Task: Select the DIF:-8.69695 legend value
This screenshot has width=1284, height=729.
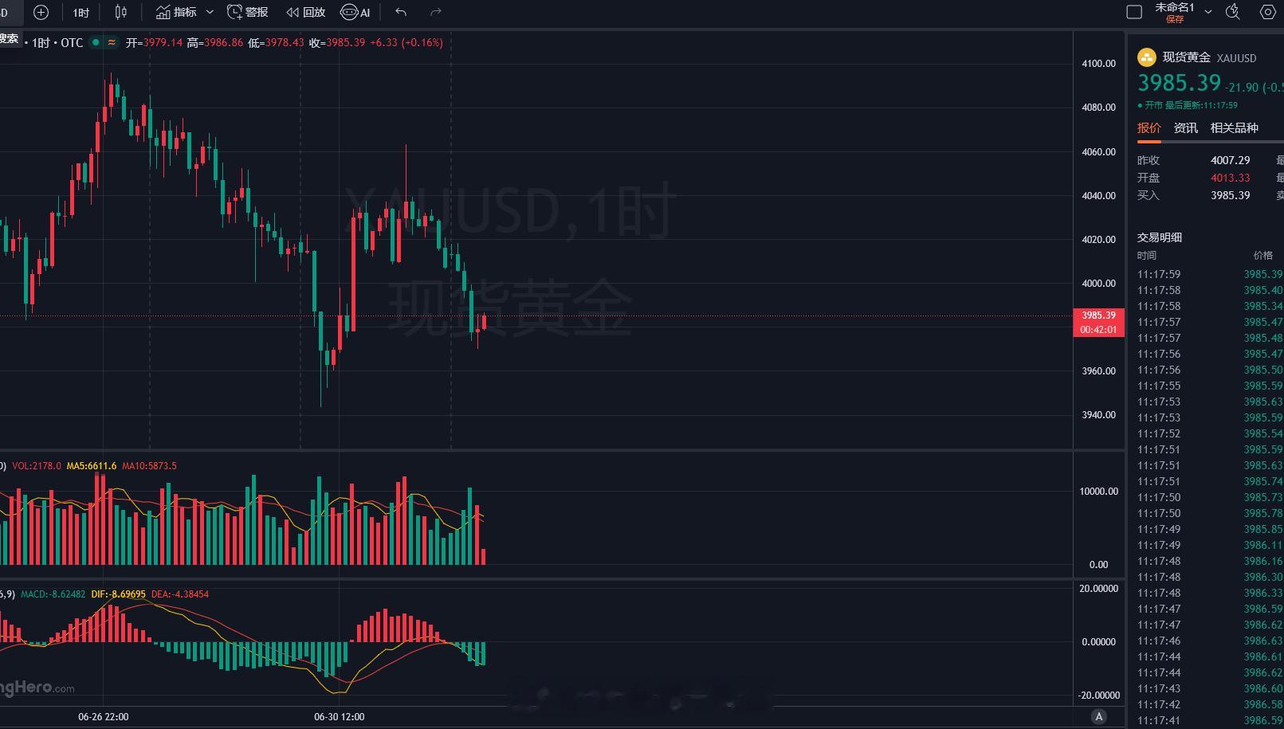Action: pyautogui.click(x=119, y=594)
